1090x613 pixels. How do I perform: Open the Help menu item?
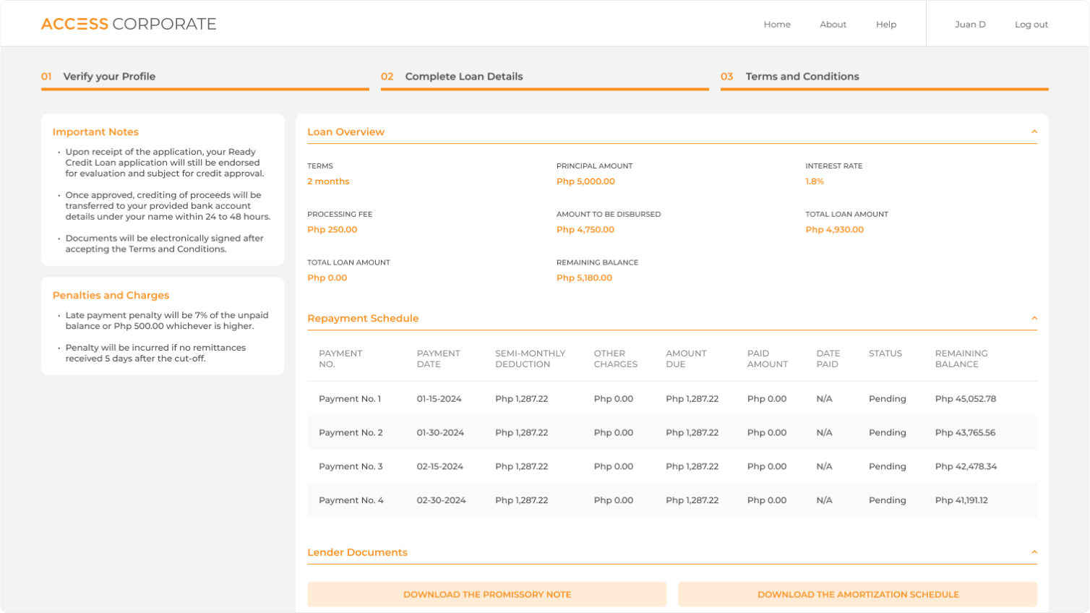tap(886, 25)
